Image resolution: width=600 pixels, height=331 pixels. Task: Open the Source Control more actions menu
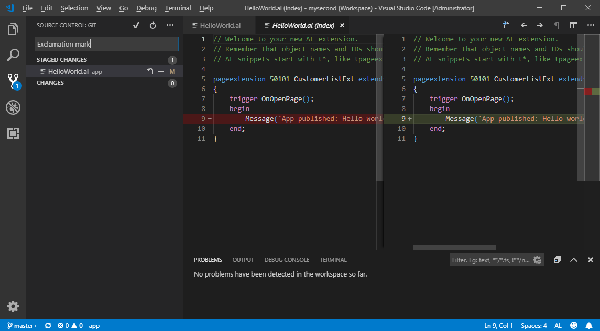[x=170, y=25]
